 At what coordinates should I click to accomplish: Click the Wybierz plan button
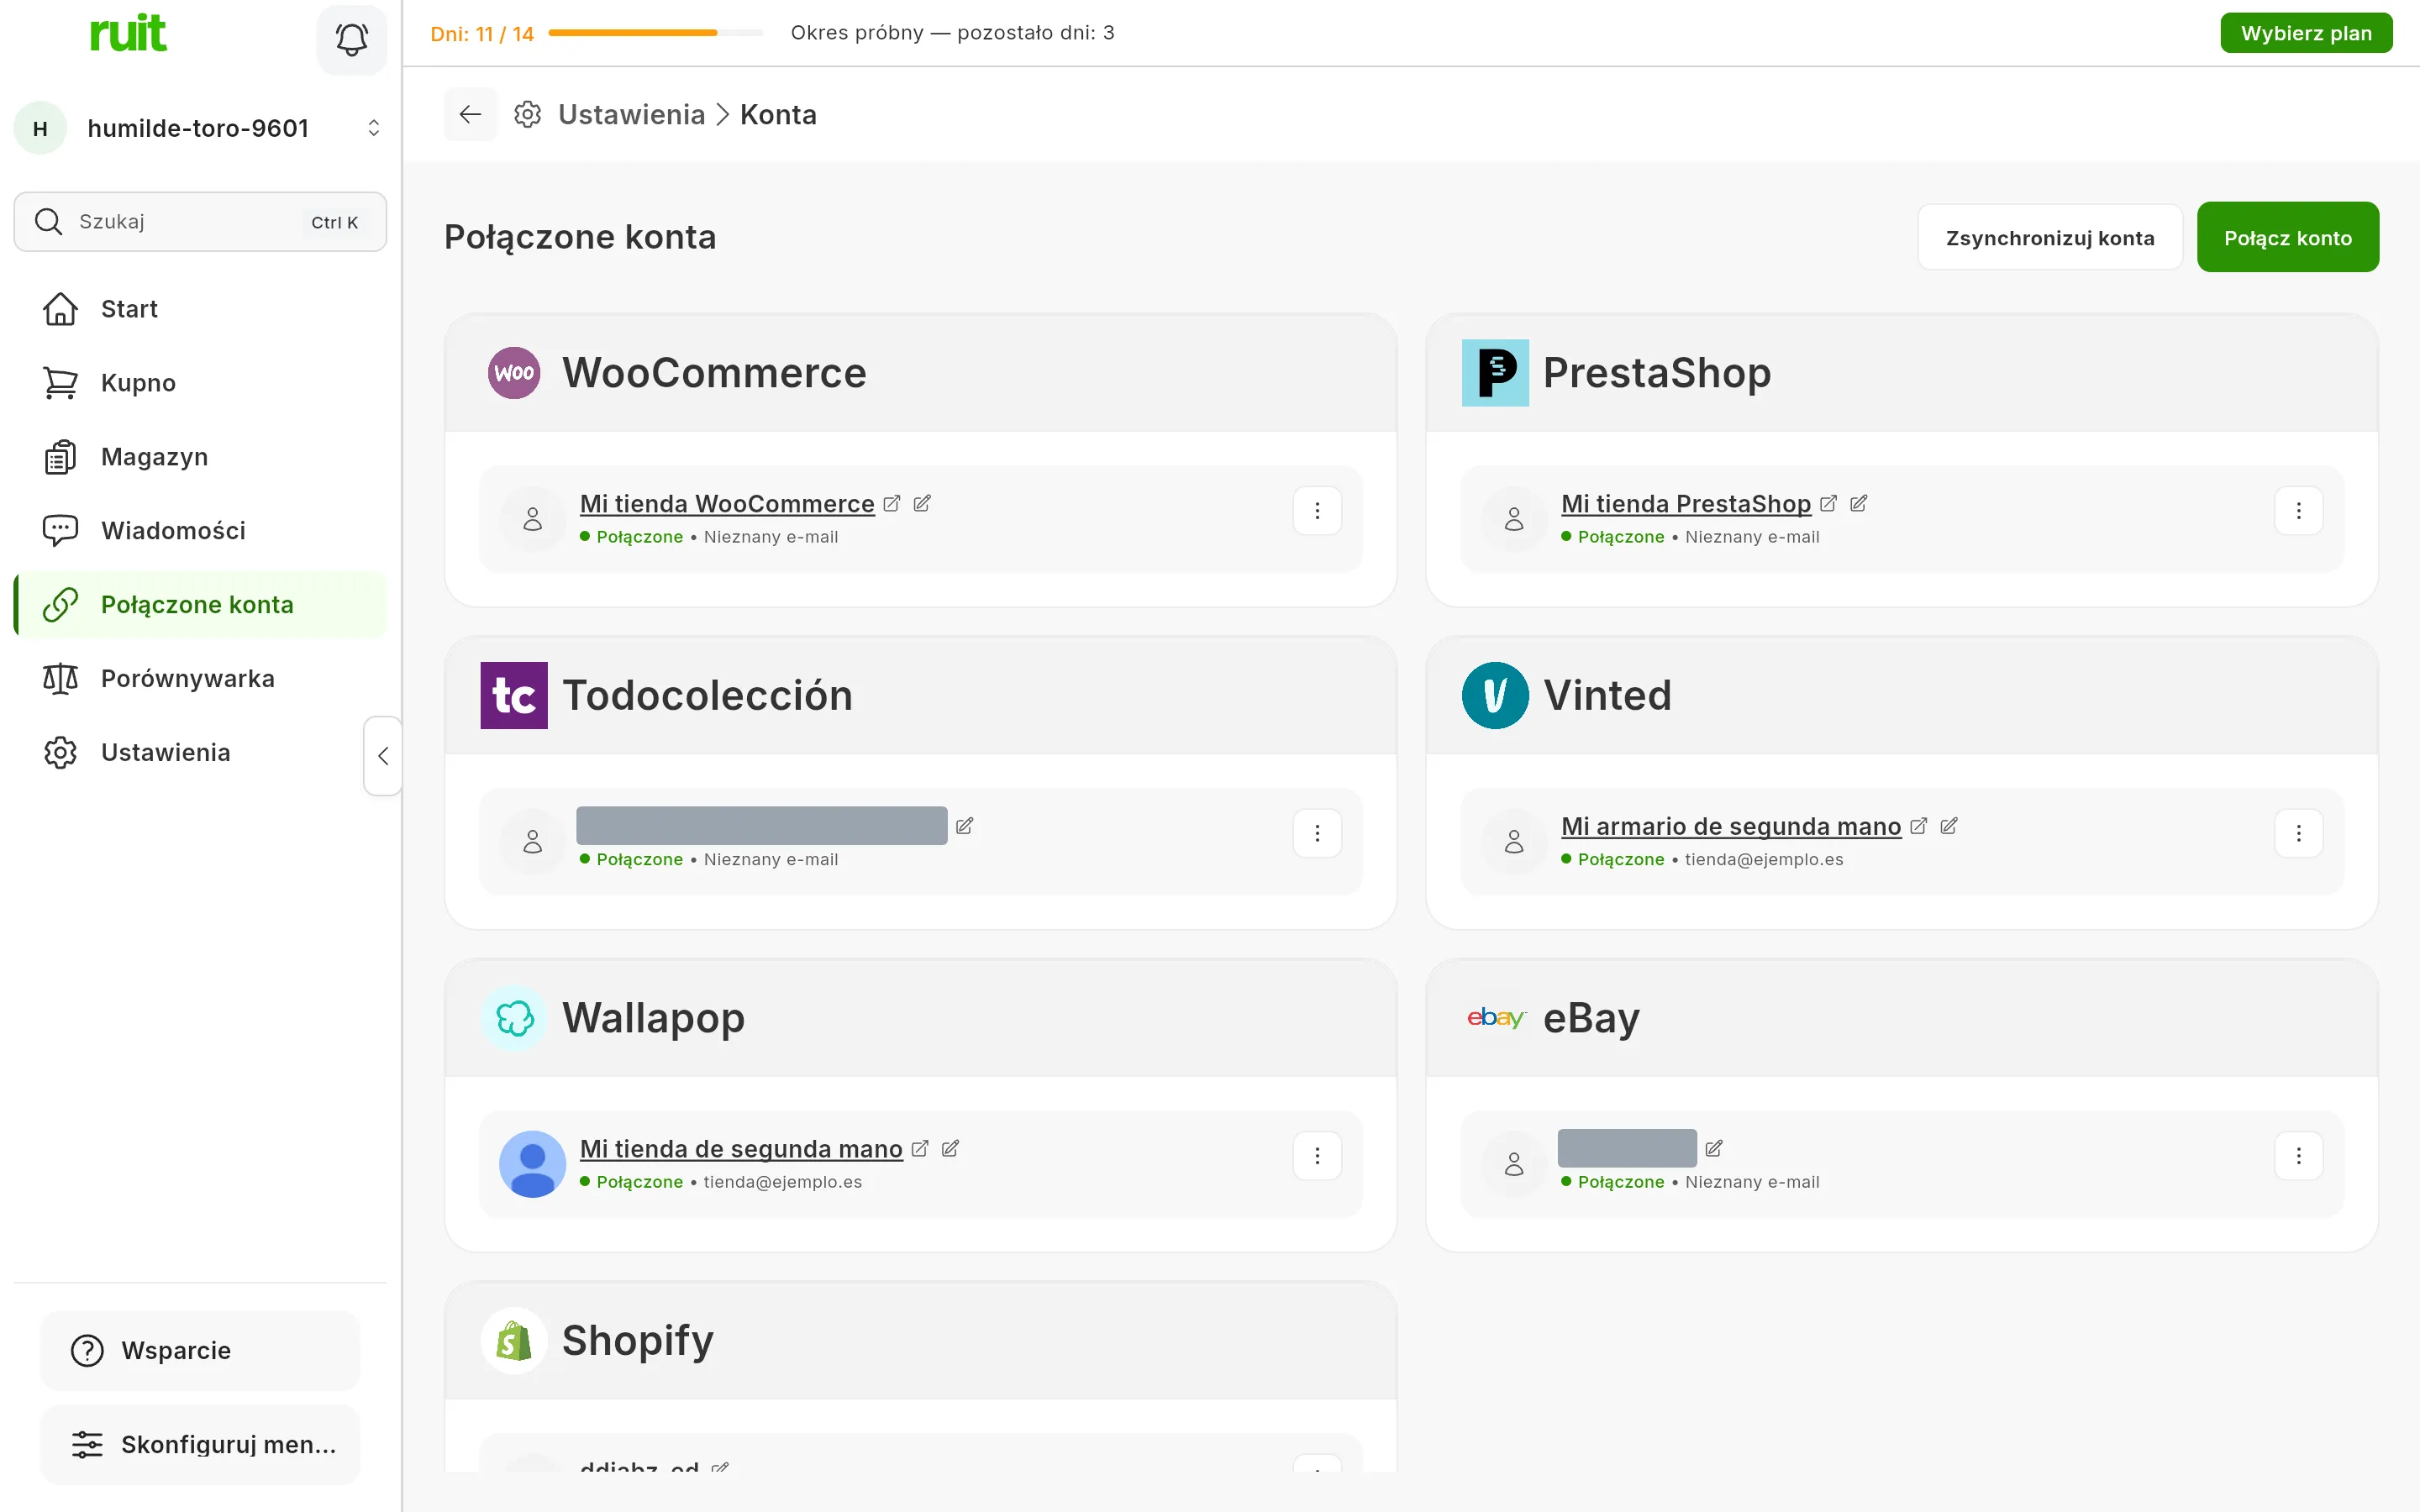click(2306, 33)
